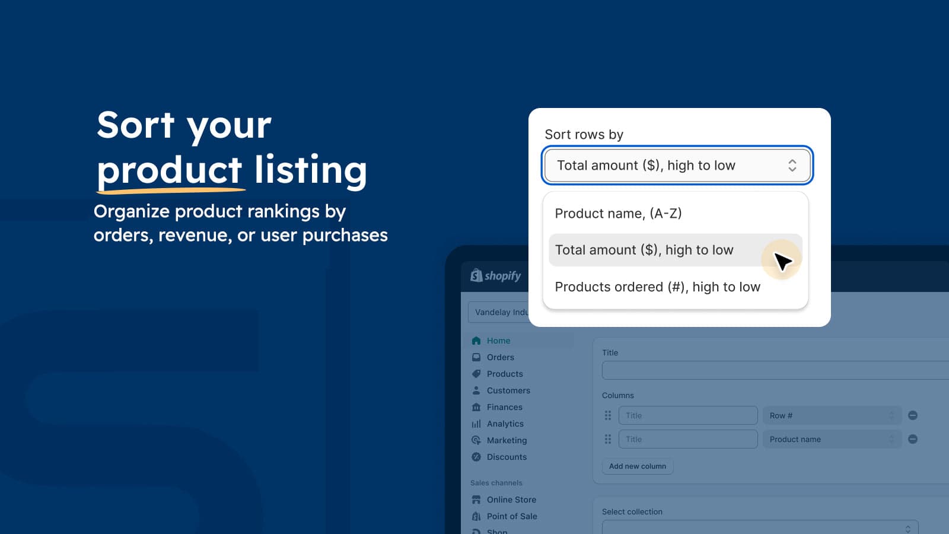Click the Discounts percent badge icon
The height and width of the screenshot is (534, 949).
(476, 457)
